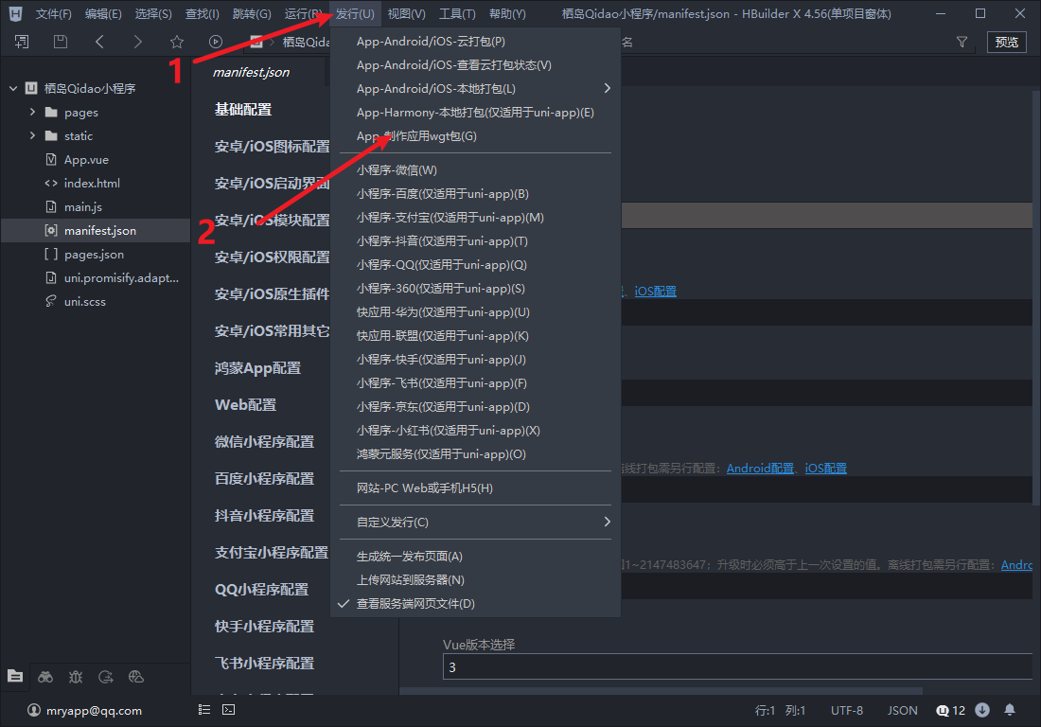Viewport: 1041px width, 727px height.
Task: Follow the Android配置 link
Action: tap(760, 468)
